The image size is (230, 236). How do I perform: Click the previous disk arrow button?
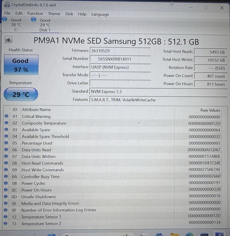tap(8, 40)
